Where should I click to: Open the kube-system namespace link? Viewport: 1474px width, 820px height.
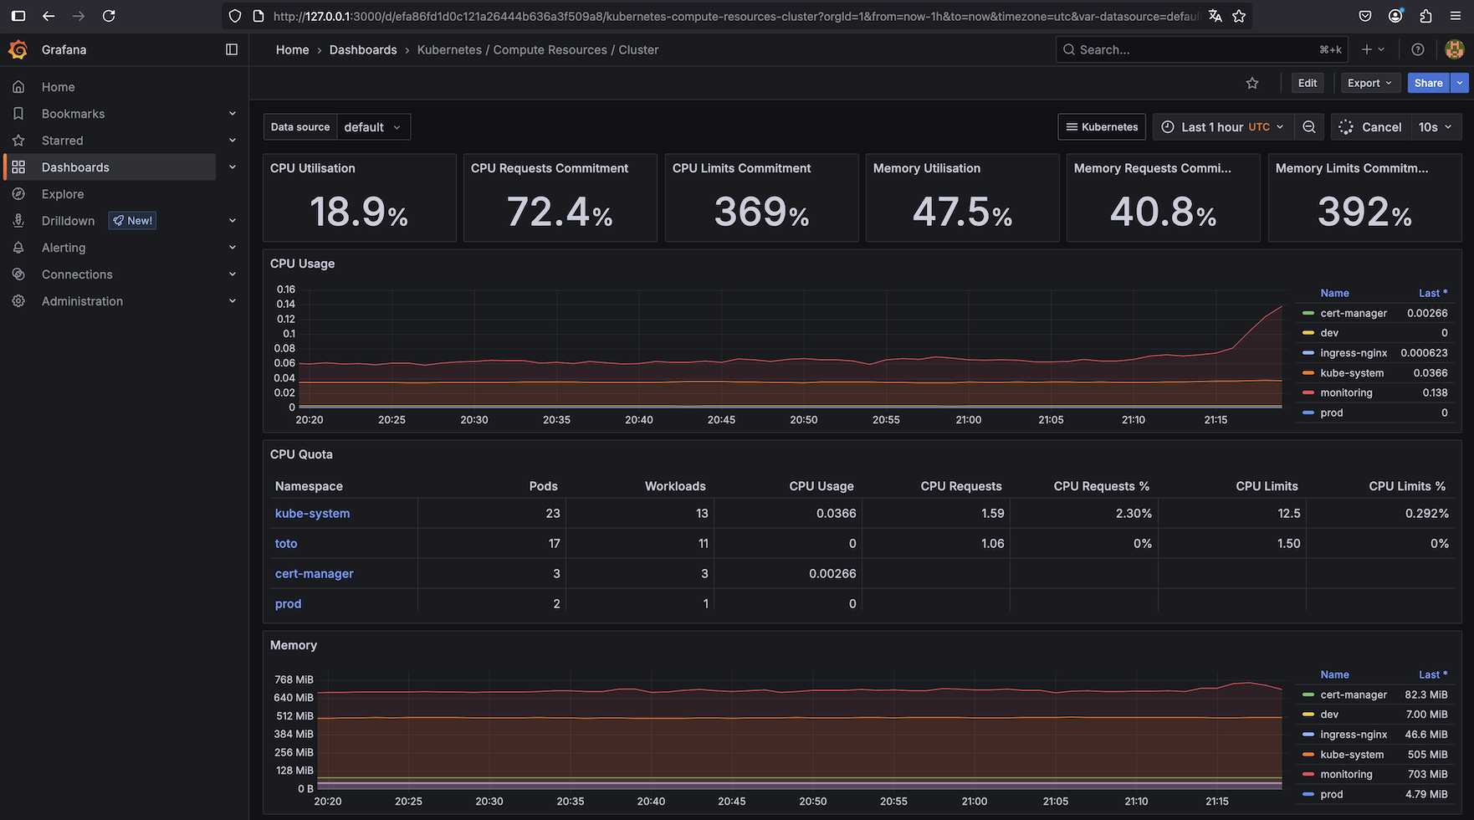click(x=312, y=514)
